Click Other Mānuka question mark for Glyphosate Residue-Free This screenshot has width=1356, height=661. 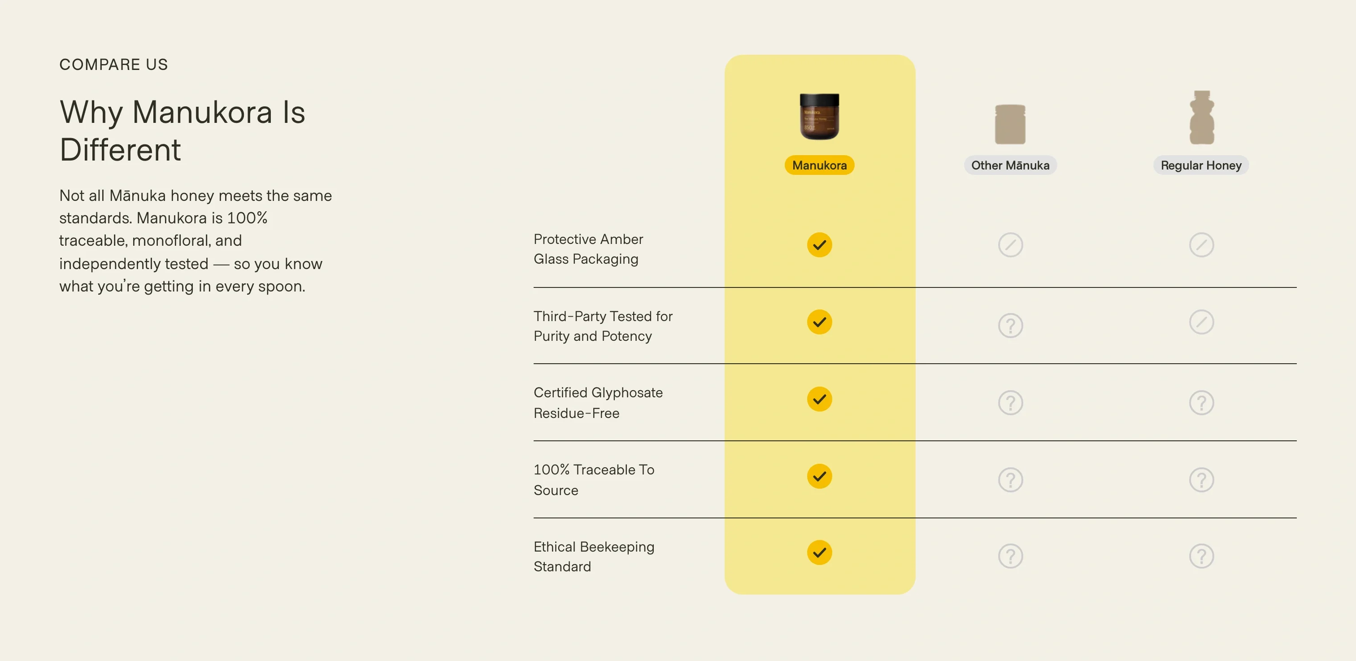coord(1010,403)
